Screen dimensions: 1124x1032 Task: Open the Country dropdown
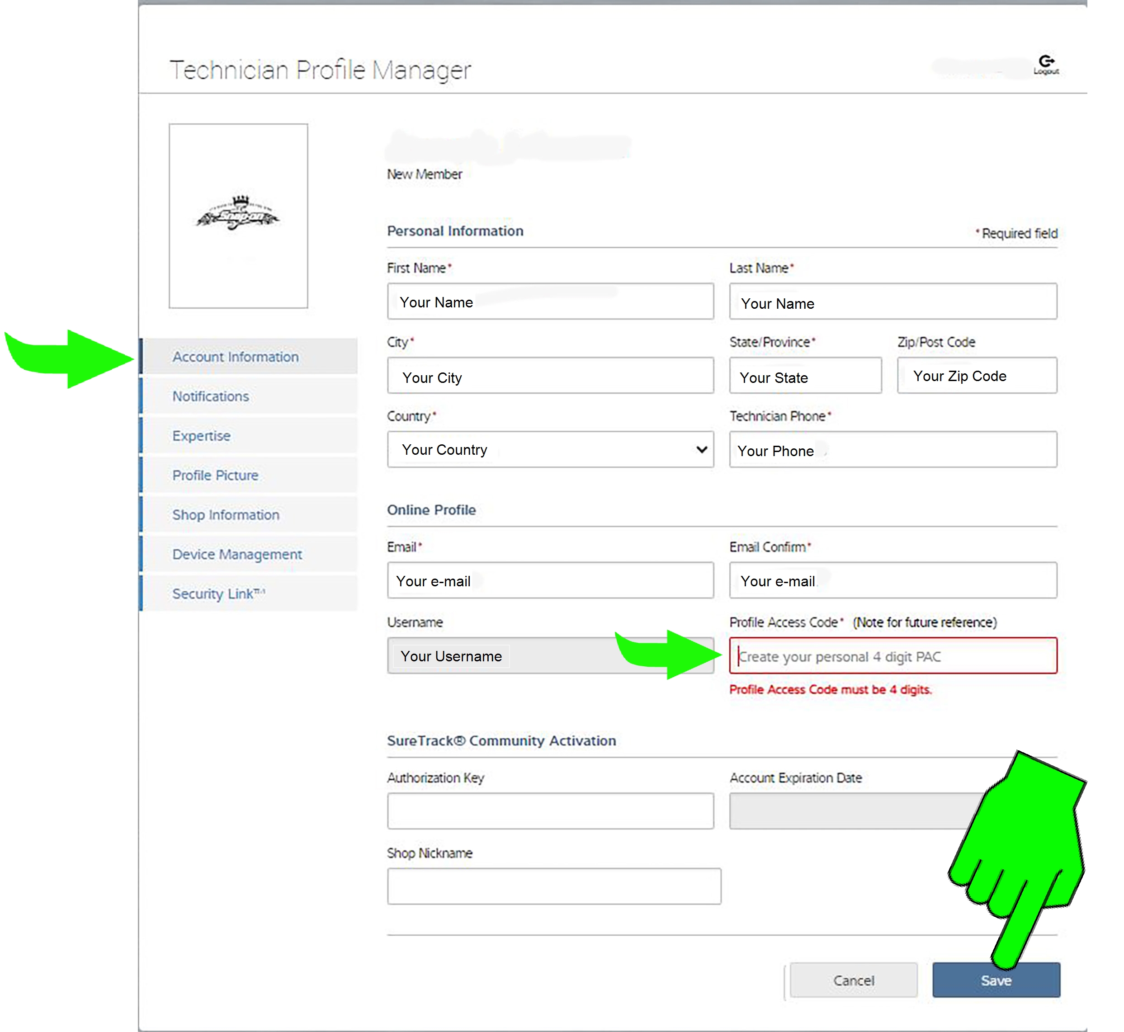[x=550, y=449]
